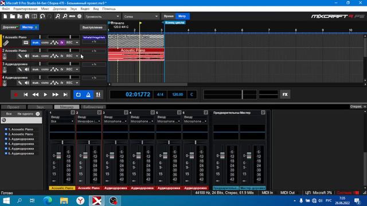Expand REC arrow menu on track 4

[x=77, y=83]
